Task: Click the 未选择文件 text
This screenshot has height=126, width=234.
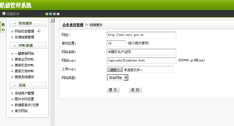Action: pyautogui.click(x=133, y=70)
